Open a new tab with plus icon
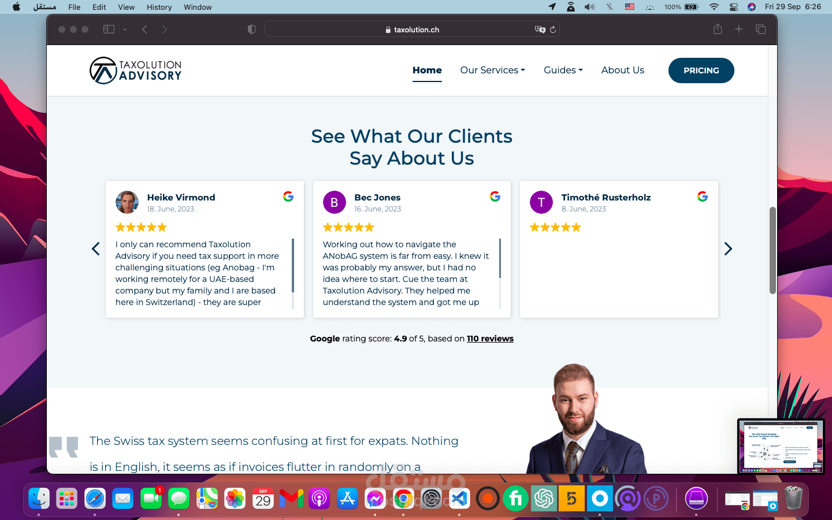Viewport: 832px width, 520px height. pos(739,29)
